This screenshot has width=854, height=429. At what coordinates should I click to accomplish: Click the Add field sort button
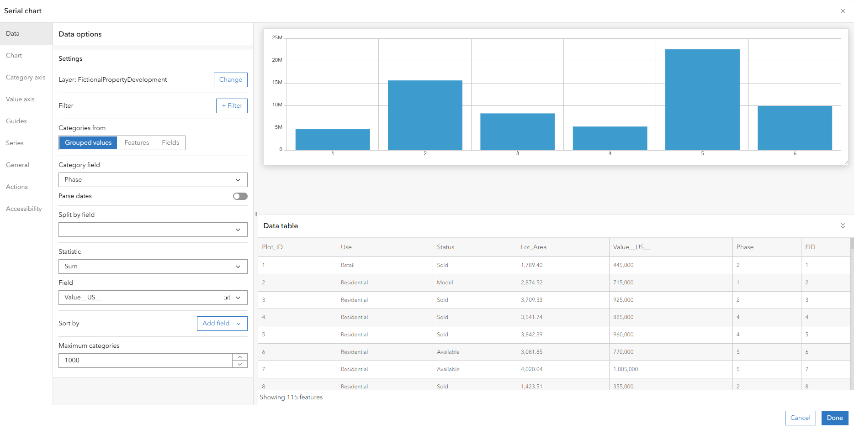(222, 324)
